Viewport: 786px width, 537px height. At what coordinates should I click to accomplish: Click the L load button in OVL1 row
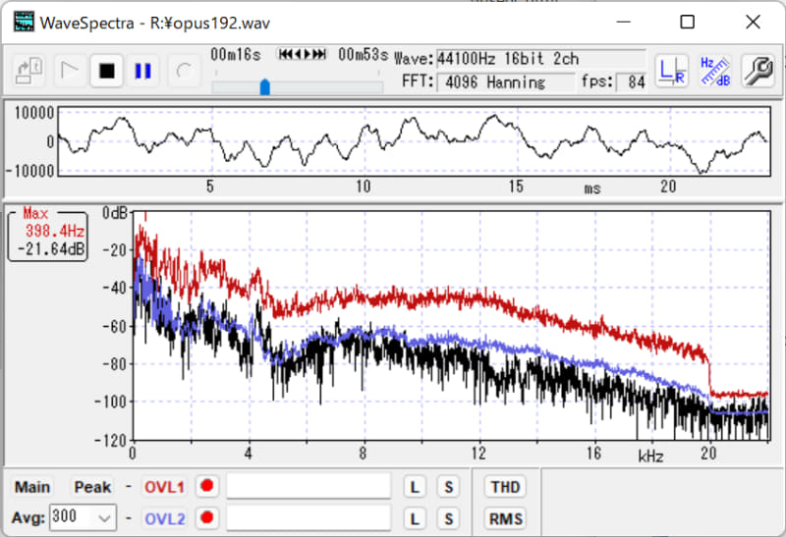[x=415, y=487]
